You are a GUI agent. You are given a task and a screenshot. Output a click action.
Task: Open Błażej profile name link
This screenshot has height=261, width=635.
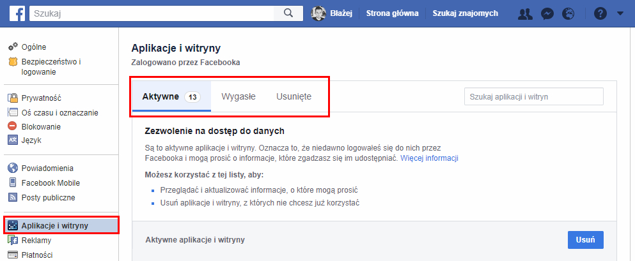point(341,13)
